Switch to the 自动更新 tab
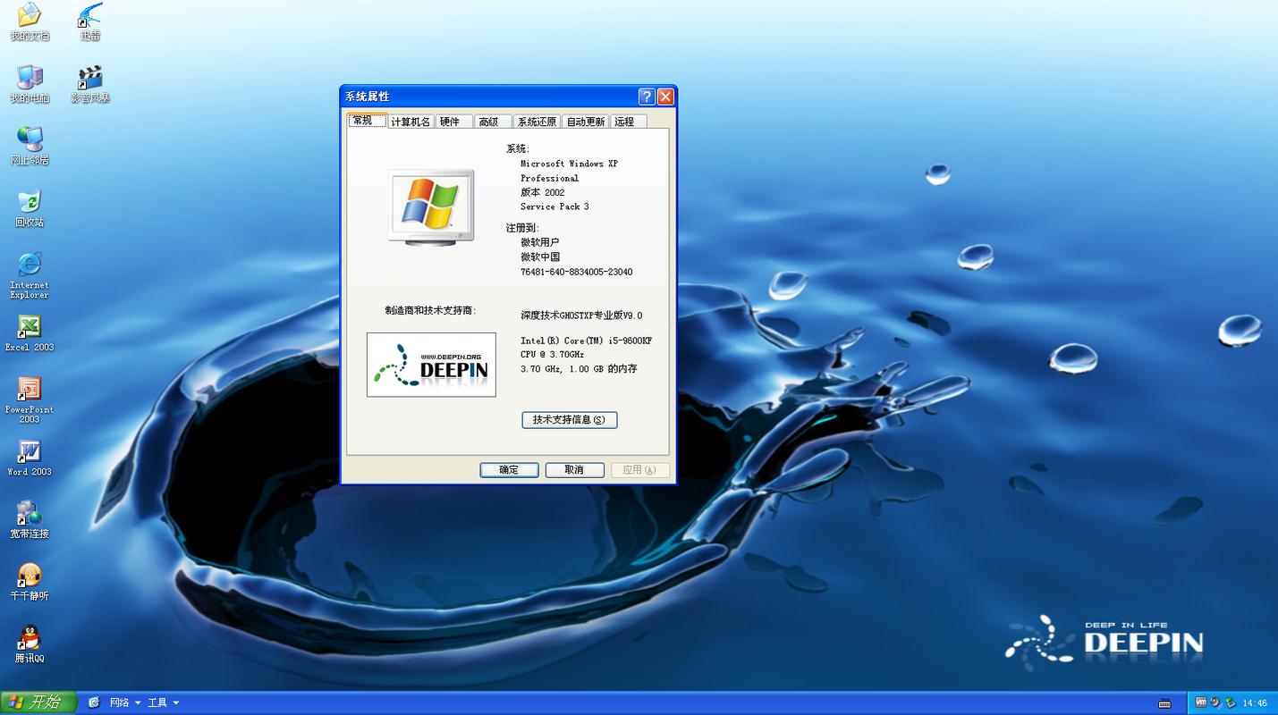 click(584, 121)
